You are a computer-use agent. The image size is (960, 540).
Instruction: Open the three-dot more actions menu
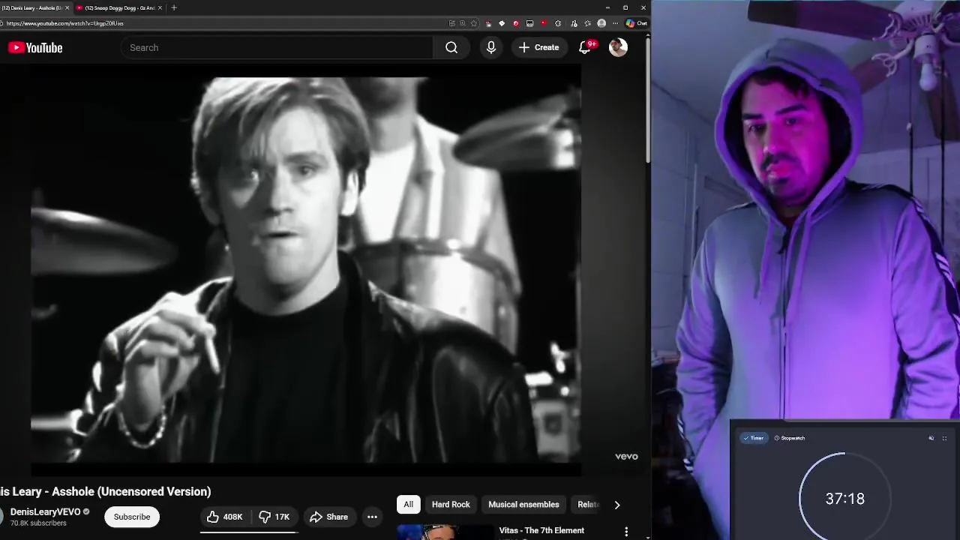[x=372, y=517]
